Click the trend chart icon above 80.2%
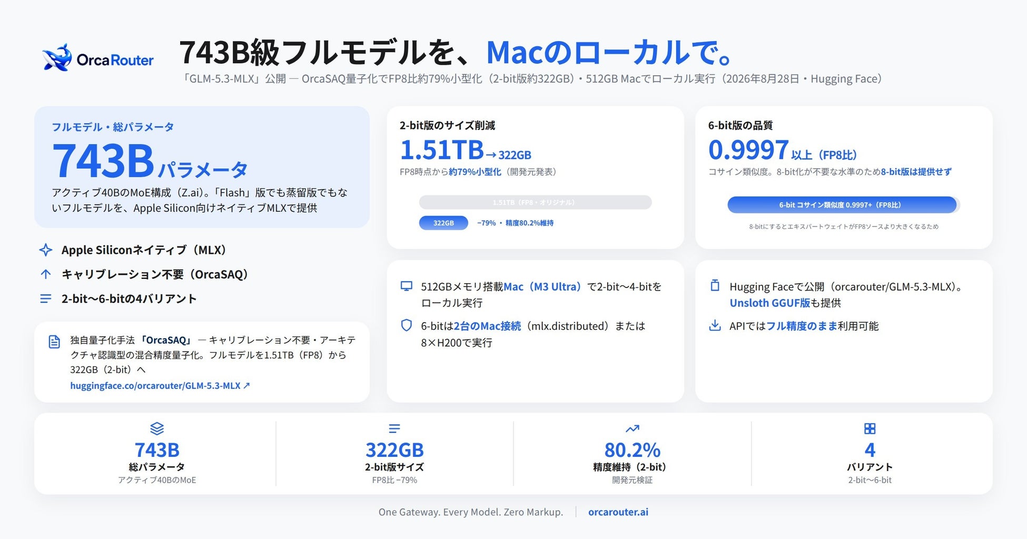1027x539 pixels. click(632, 428)
